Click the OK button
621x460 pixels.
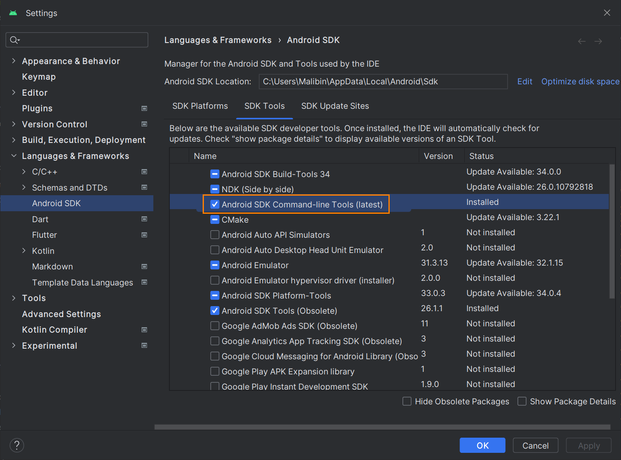[482, 445]
